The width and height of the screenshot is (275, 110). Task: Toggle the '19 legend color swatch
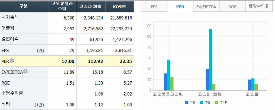point(187,102)
